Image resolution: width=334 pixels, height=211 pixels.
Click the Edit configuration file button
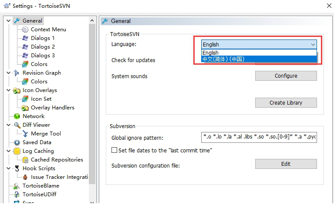click(286, 164)
